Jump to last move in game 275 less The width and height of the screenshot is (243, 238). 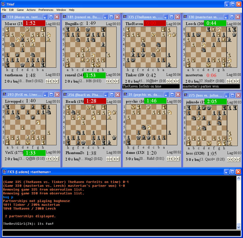tap(238, 159)
